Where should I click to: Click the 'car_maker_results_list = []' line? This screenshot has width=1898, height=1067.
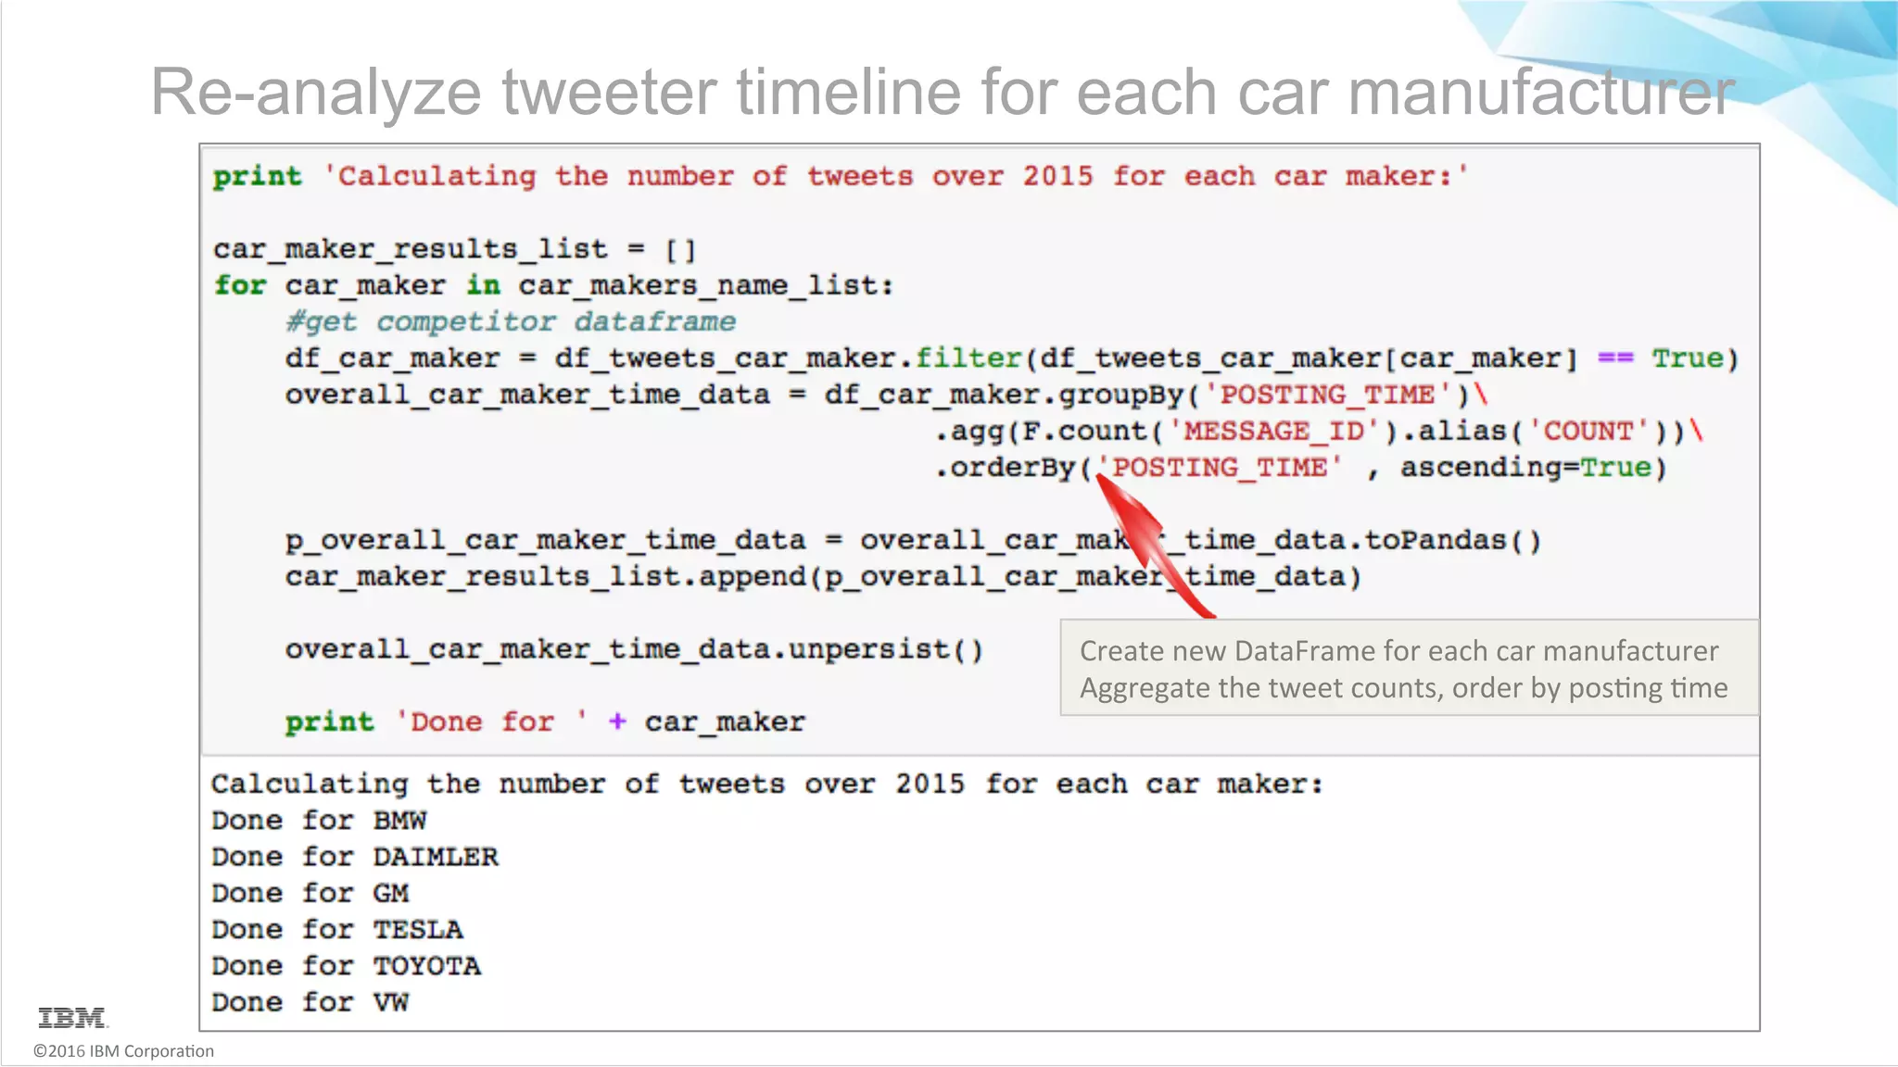tap(454, 249)
